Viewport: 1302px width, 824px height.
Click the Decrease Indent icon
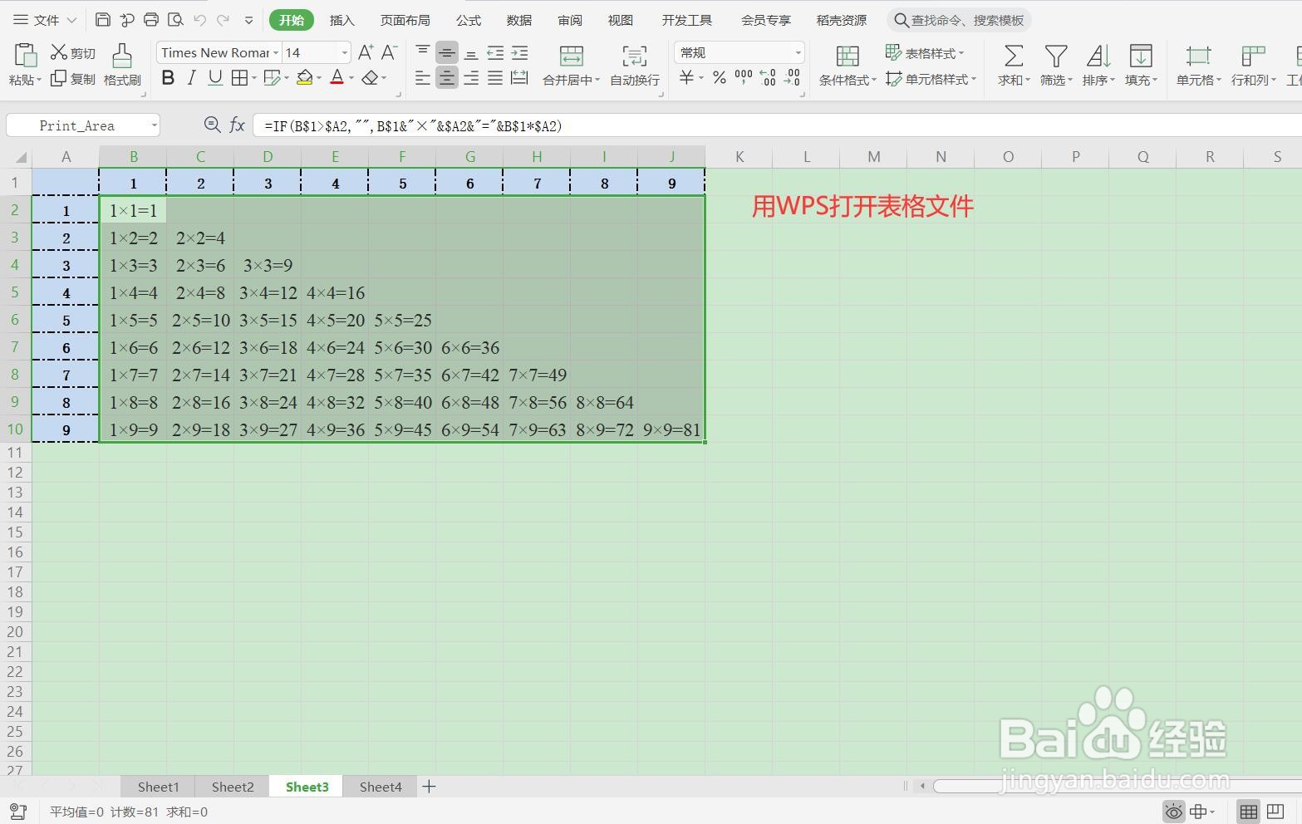[x=495, y=53]
